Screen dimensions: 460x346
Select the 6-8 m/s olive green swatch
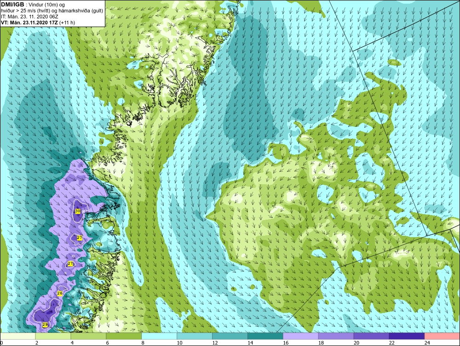(x=124, y=336)
